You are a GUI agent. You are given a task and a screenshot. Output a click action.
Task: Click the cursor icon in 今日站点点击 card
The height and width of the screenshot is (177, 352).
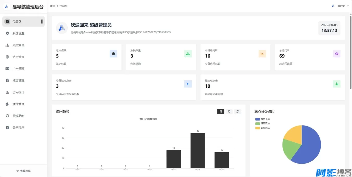pyautogui.click(x=188, y=84)
